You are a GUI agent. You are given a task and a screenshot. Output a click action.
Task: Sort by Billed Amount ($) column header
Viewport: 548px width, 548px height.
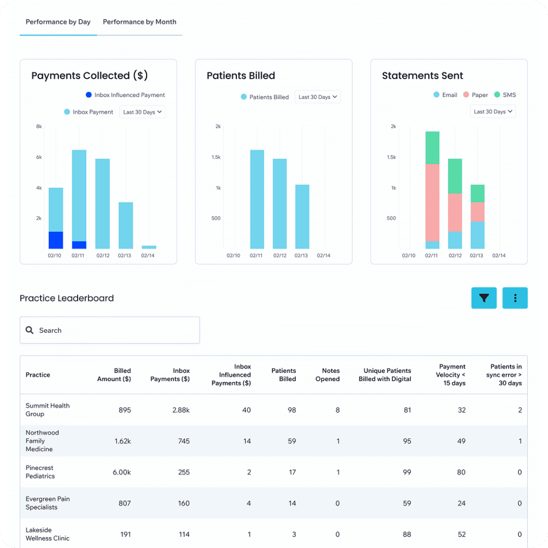114,375
